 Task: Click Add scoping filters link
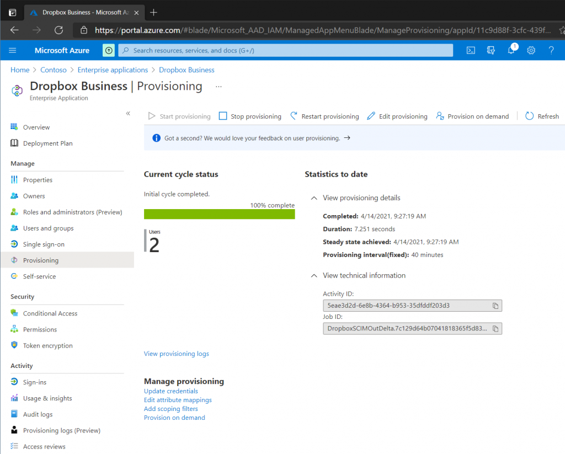point(171,409)
